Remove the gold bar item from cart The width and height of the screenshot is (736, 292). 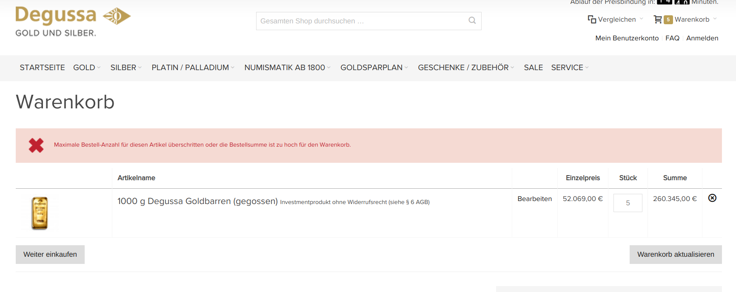pyautogui.click(x=712, y=198)
